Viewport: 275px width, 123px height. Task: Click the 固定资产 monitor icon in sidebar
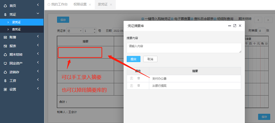5,63
